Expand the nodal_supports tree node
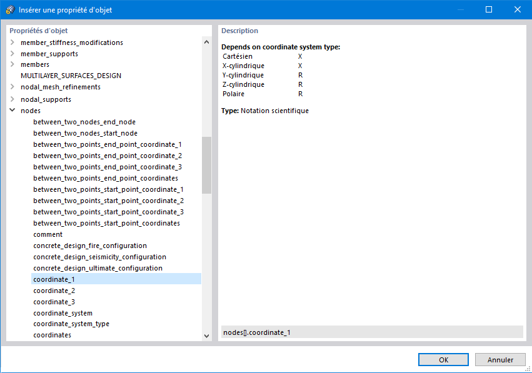 (12, 99)
